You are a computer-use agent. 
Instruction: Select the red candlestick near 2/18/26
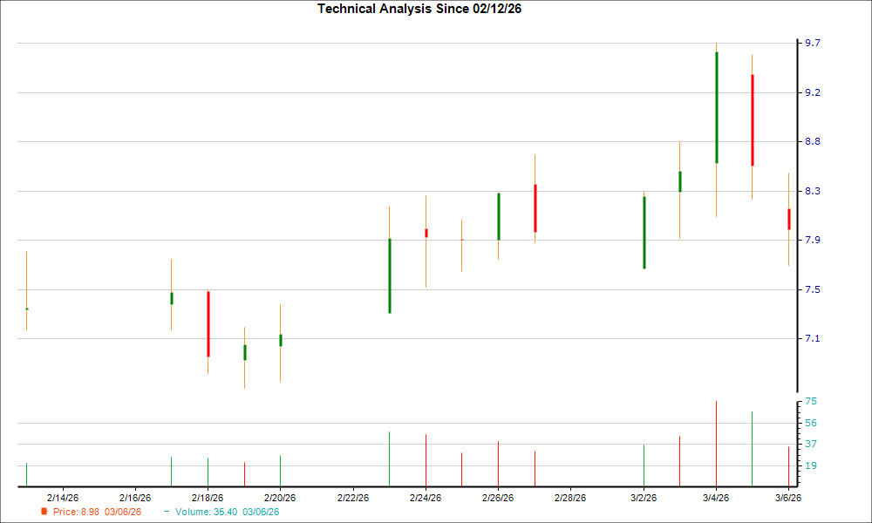point(208,323)
